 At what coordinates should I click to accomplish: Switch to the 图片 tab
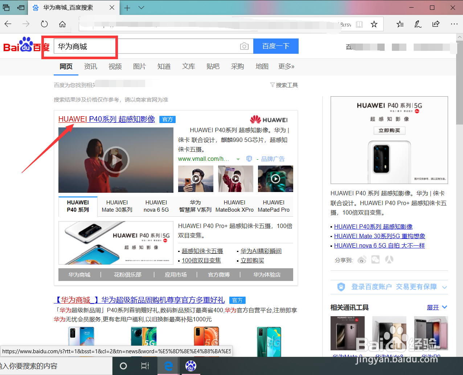click(139, 66)
